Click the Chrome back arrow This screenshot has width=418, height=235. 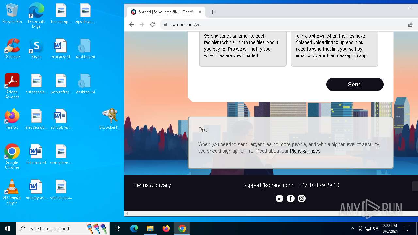(x=132, y=24)
